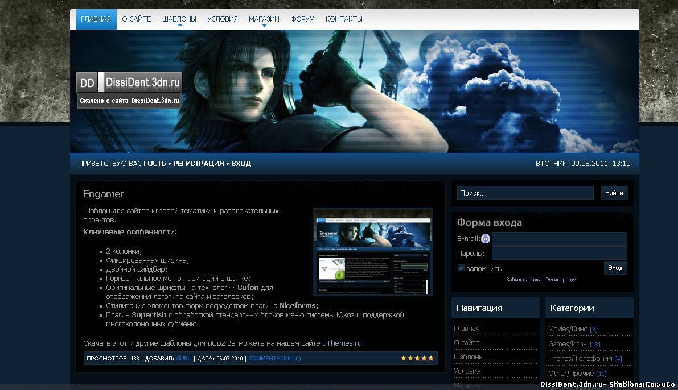
Task: Open the Other/Прочие category
Action: pos(571,373)
